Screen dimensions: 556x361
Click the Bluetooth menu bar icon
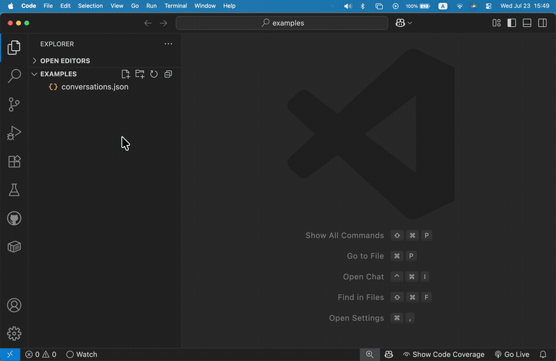click(x=363, y=6)
